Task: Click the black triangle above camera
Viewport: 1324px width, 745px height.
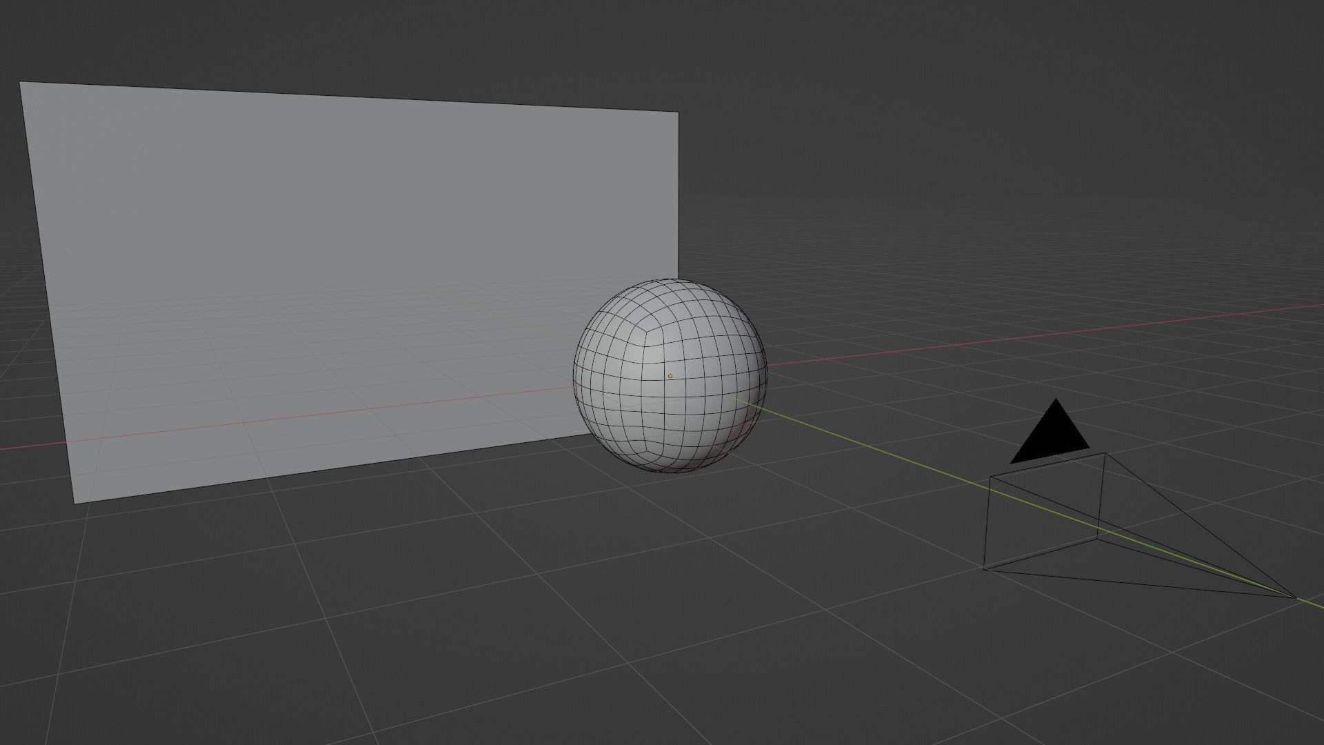Action: click(1050, 432)
